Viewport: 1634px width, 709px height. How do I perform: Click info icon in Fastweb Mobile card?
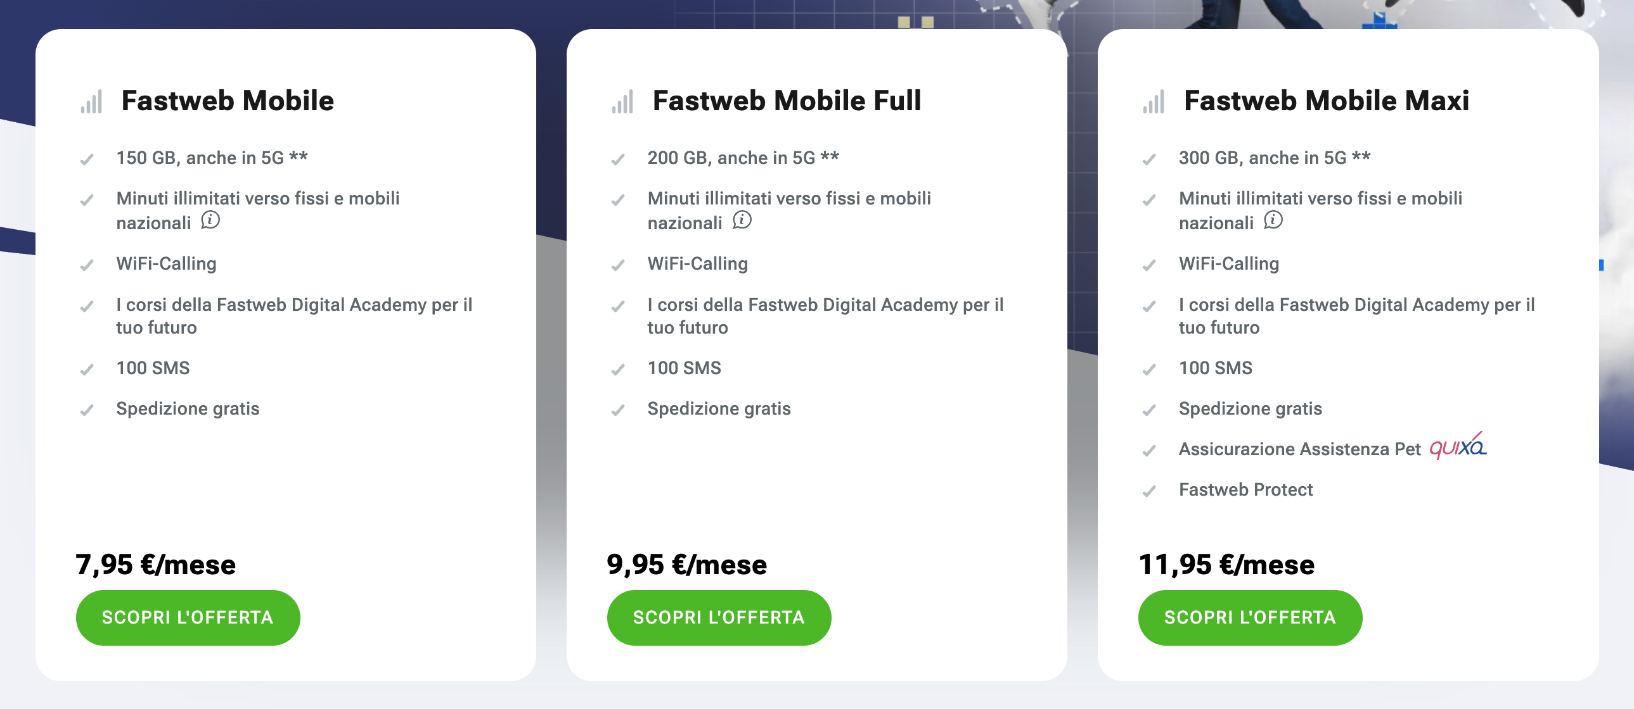[x=210, y=220]
